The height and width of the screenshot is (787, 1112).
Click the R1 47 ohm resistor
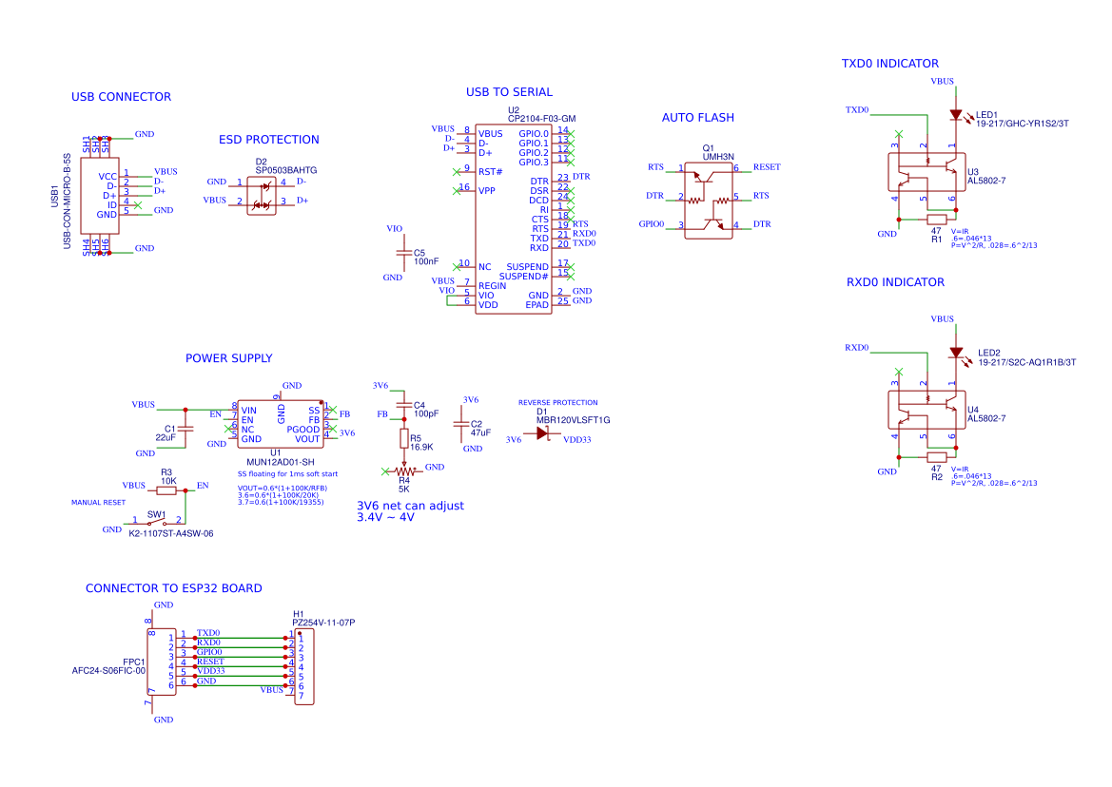(x=937, y=220)
